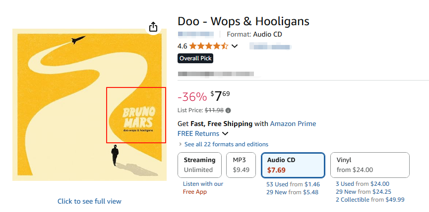The width and height of the screenshot is (429, 212).
Task: Click the Listen with our Free App link
Action: point(203,188)
